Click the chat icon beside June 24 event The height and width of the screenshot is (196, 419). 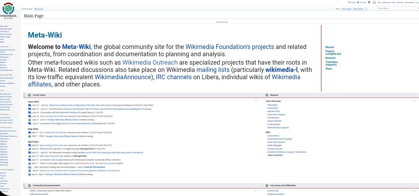point(29,105)
